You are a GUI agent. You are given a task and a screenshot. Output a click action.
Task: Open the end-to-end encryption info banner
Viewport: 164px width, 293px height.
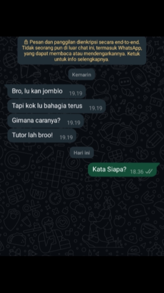pos(82,50)
